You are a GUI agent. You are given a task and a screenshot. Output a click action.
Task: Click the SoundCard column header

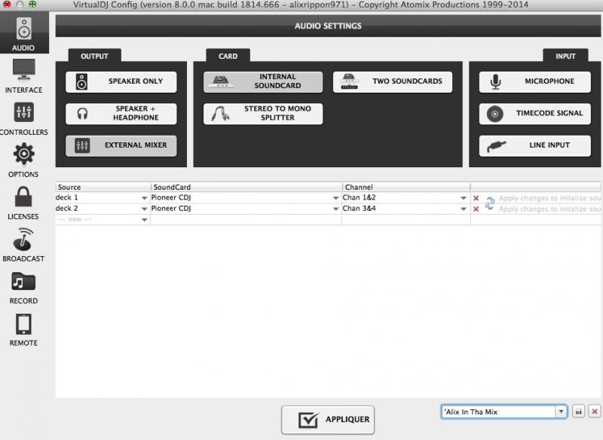point(246,187)
